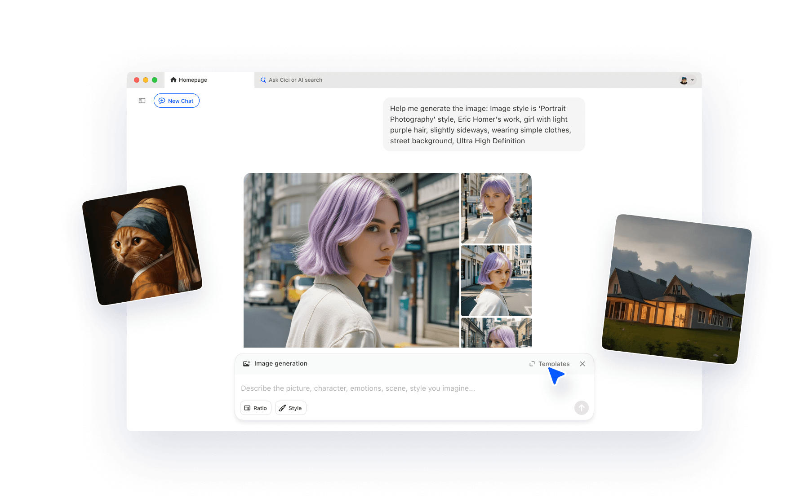The width and height of the screenshot is (809, 503).
Task: Open the Templates gallery
Action: (554, 364)
